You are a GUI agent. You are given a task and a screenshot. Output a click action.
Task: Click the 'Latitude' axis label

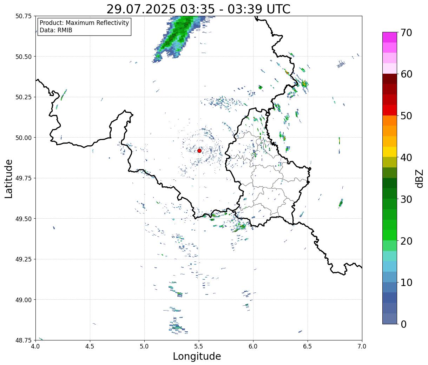(9, 178)
